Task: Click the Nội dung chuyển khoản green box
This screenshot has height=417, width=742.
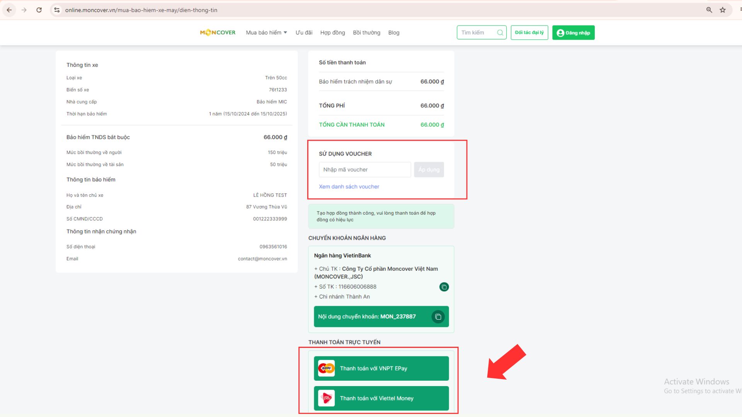Action: tap(381, 317)
